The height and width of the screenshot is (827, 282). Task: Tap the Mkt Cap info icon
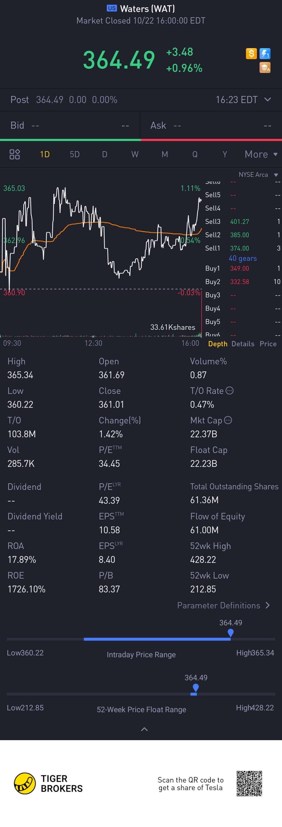[228, 420]
